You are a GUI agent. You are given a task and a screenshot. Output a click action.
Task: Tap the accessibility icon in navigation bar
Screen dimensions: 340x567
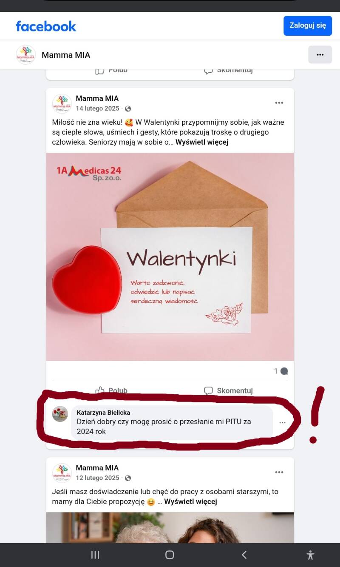click(x=310, y=555)
